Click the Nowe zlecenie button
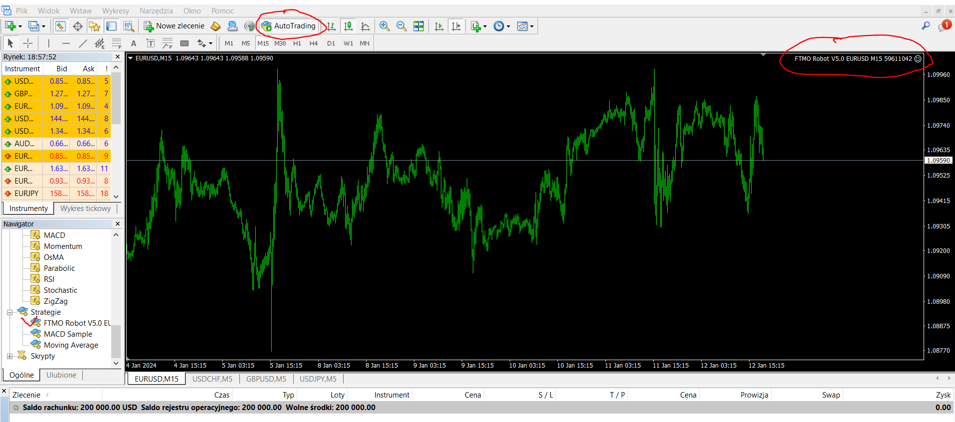 coord(175,26)
